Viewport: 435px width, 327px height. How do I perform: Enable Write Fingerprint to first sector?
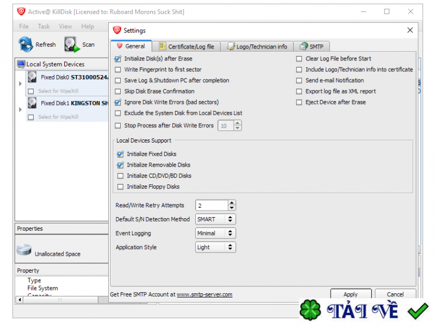pos(119,70)
